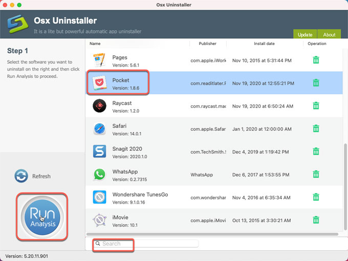Open the About button

coord(329,34)
